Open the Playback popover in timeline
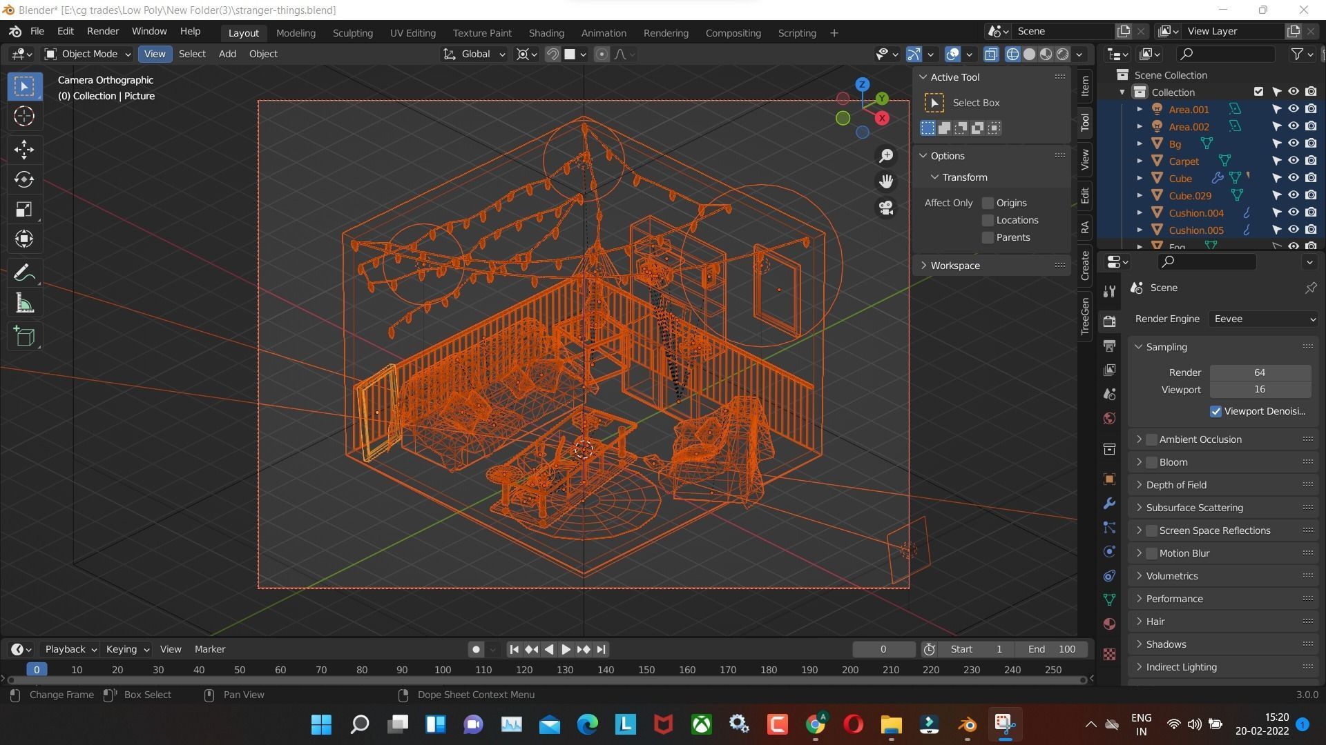This screenshot has width=1326, height=745. coord(70,649)
